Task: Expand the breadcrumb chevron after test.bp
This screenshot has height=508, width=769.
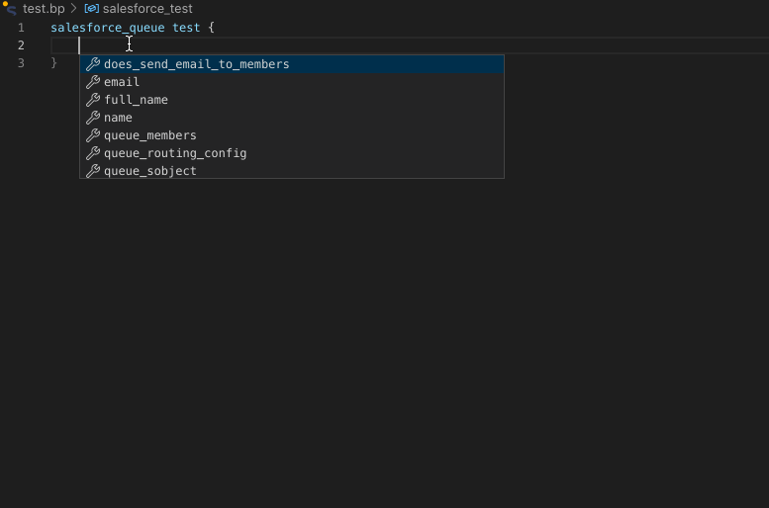Action: pos(74,8)
